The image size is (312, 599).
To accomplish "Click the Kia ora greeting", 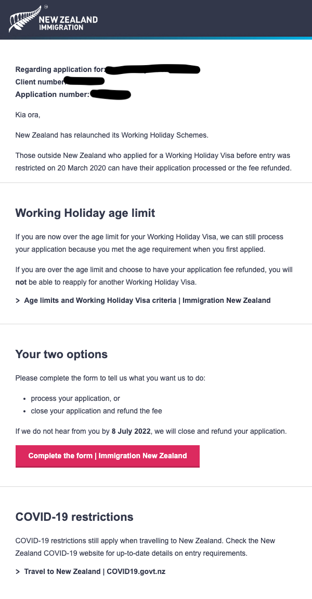I will coord(28,115).
